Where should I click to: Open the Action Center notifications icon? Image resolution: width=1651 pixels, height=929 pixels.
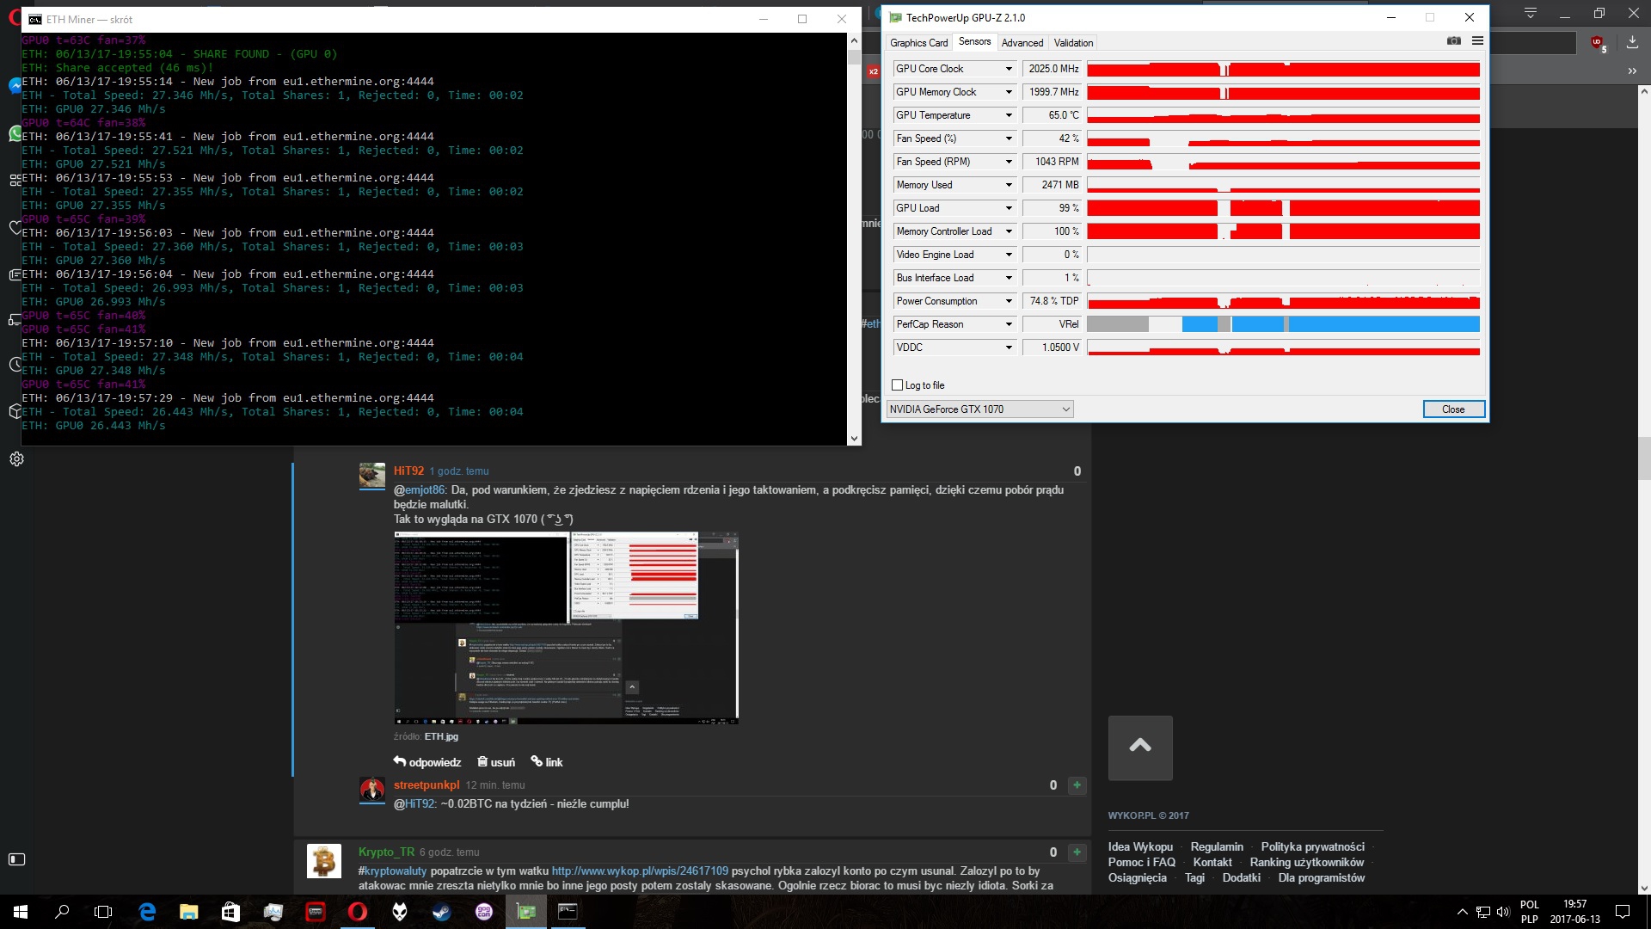[x=1623, y=912]
